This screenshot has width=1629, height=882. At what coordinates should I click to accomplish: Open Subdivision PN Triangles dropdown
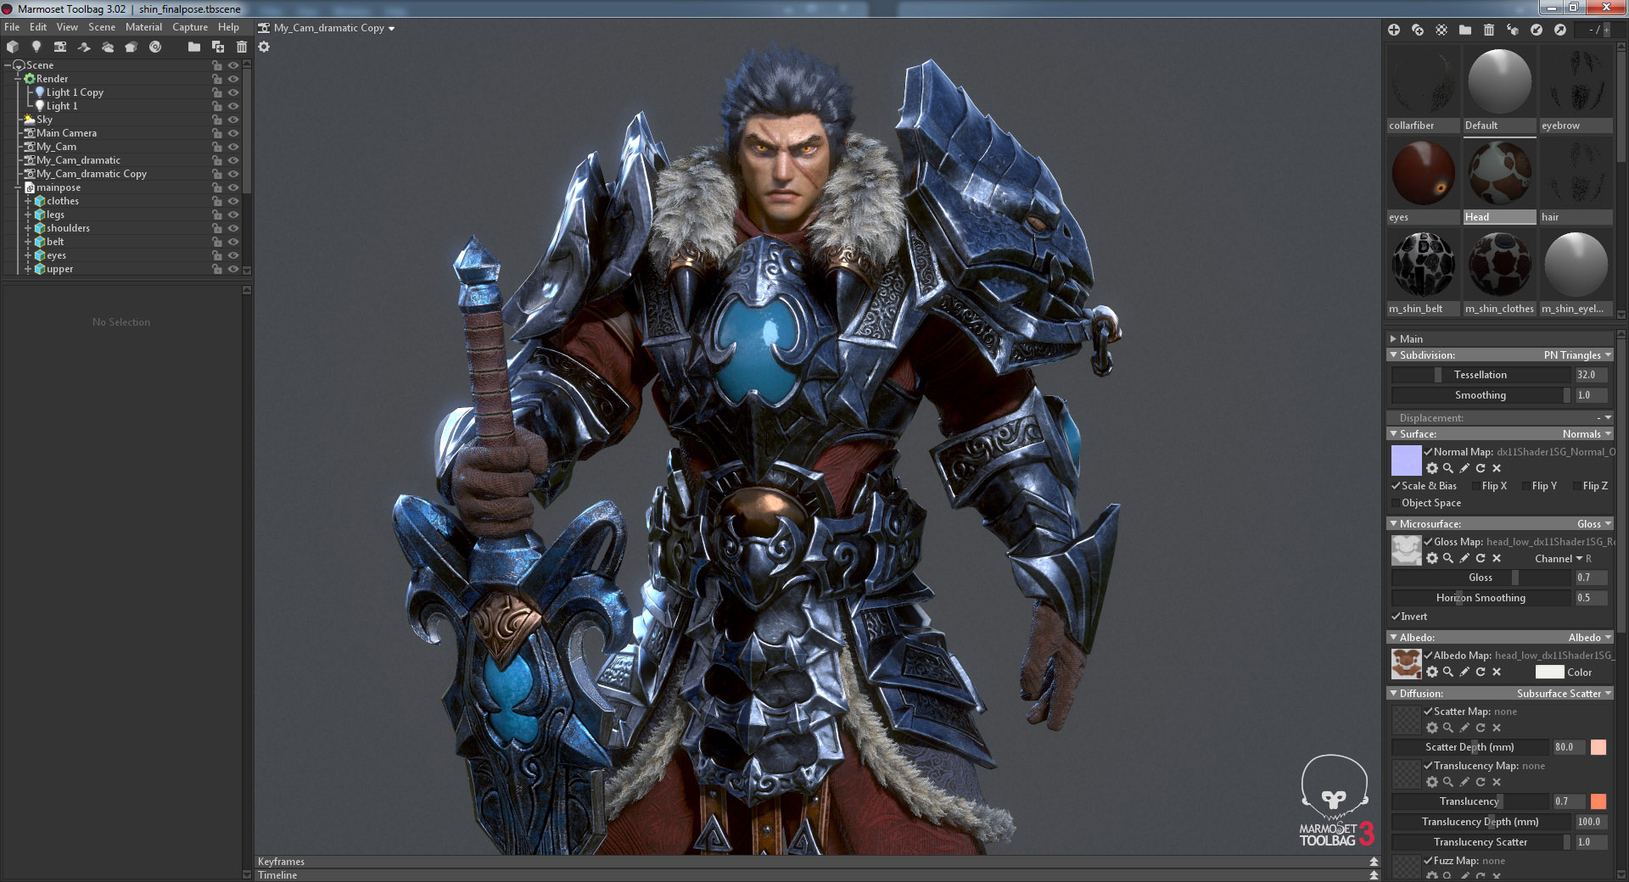point(1577,355)
